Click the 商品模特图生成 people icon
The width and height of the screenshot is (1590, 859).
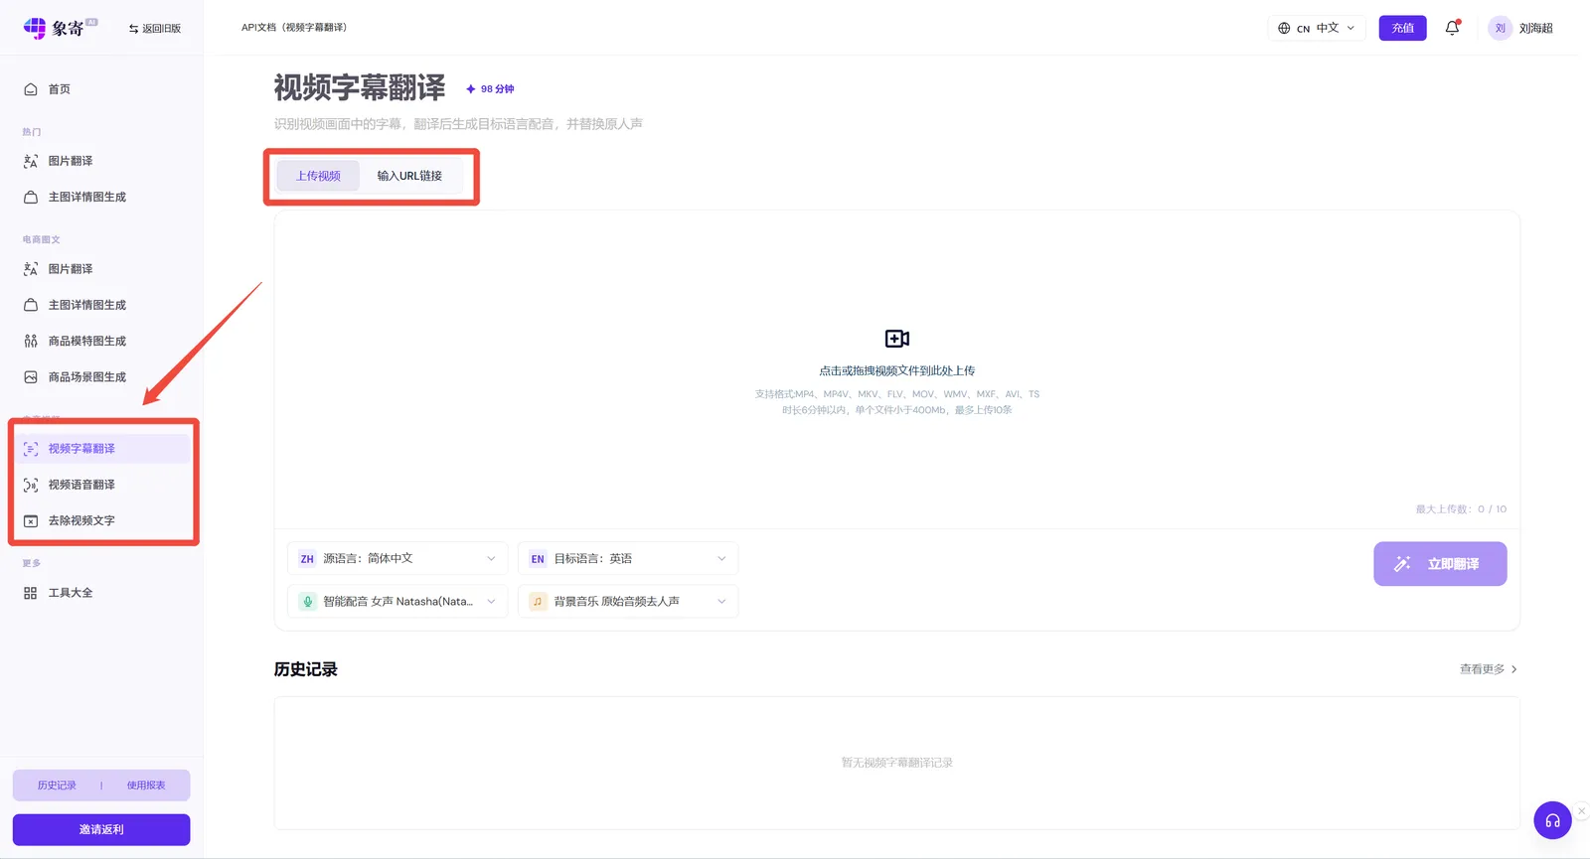pyautogui.click(x=31, y=341)
